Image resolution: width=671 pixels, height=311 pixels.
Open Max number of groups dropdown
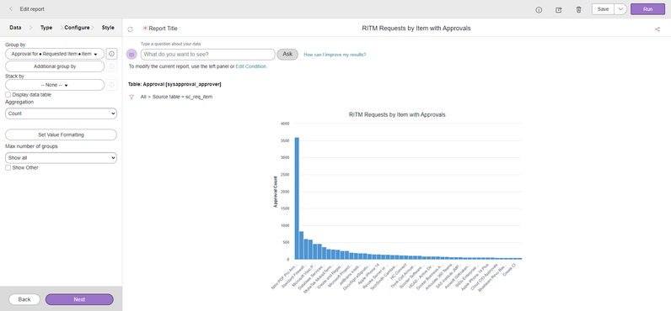click(61, 158)
